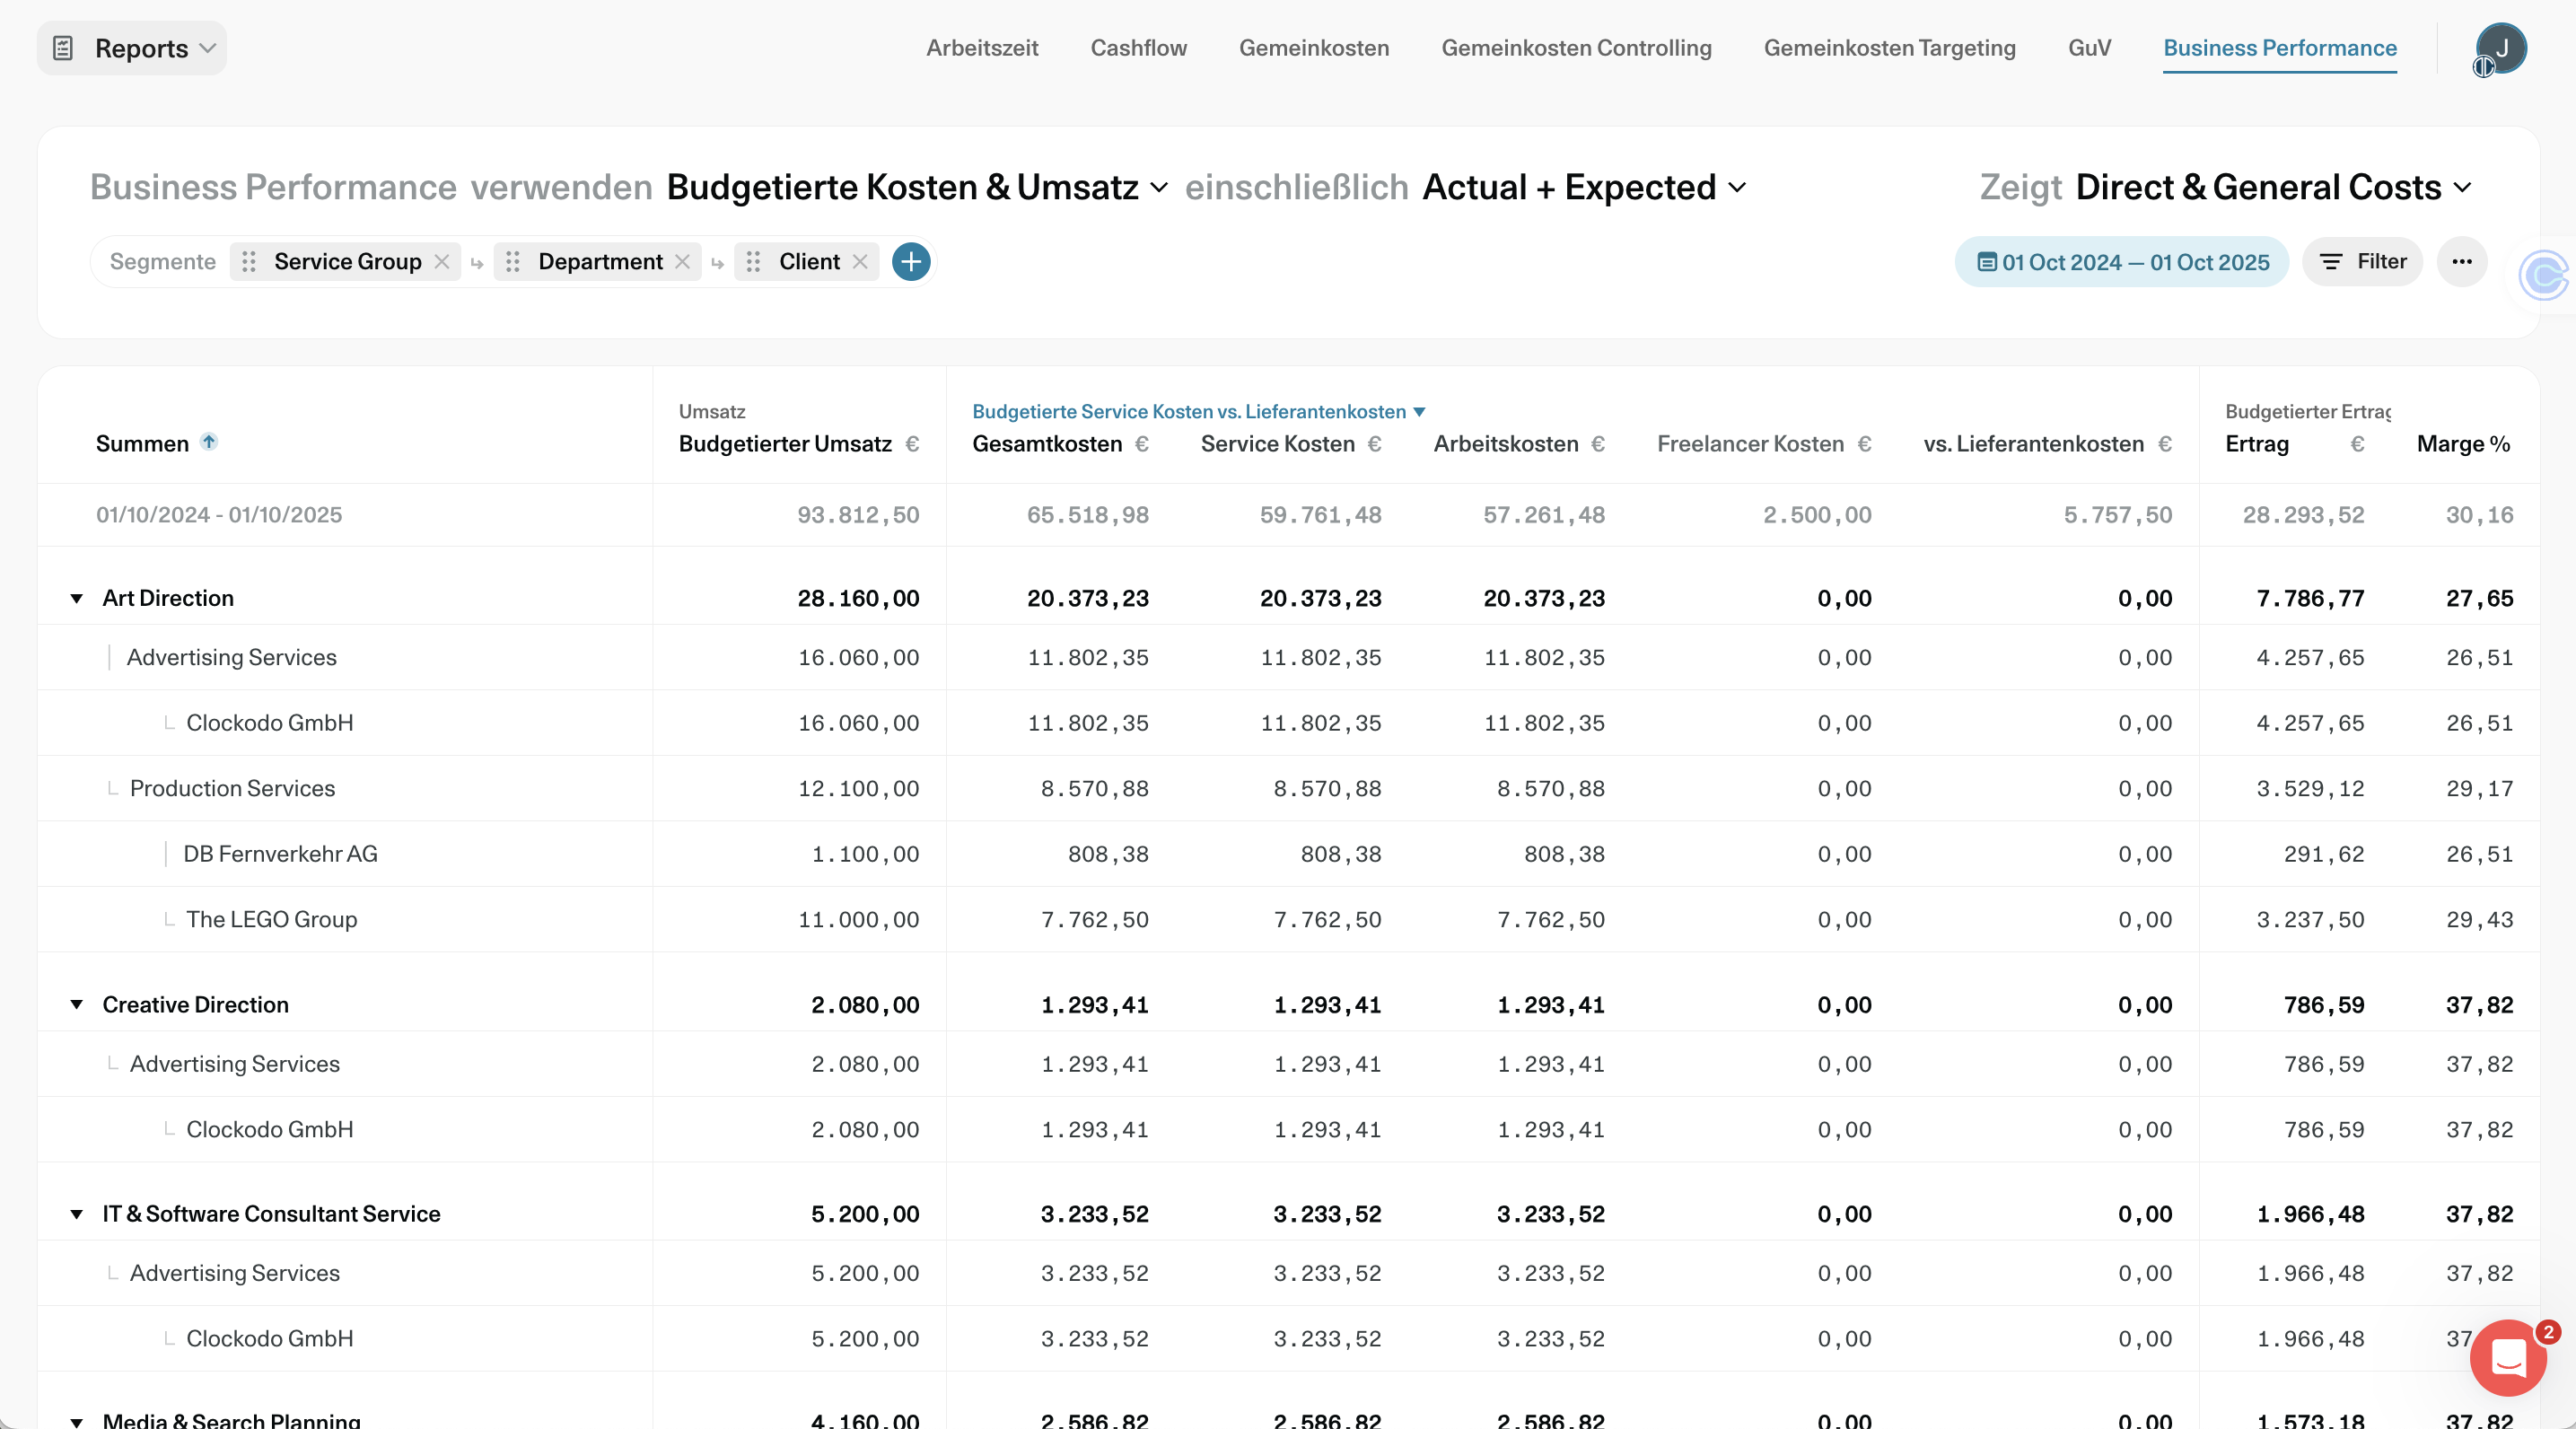Click the Filter button

(2362, 262)
